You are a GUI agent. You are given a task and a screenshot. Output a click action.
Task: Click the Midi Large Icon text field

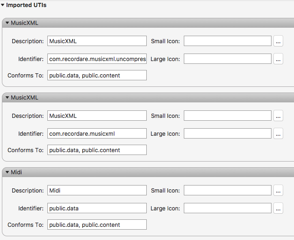[x=227, y=208]
